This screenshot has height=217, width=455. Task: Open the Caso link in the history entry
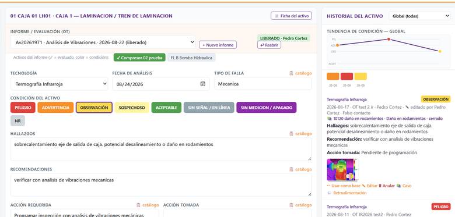coord(404,186)
